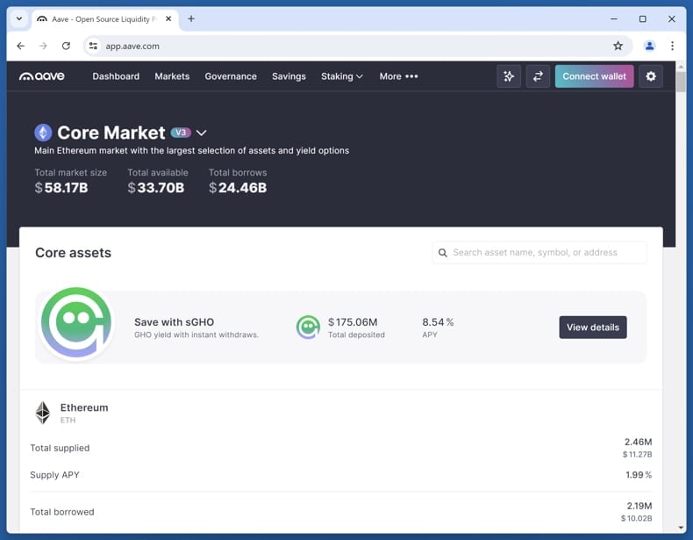This screenshot has width=693, height=540.
Task: Close the Aave browser tab
Action: point(168,19)
